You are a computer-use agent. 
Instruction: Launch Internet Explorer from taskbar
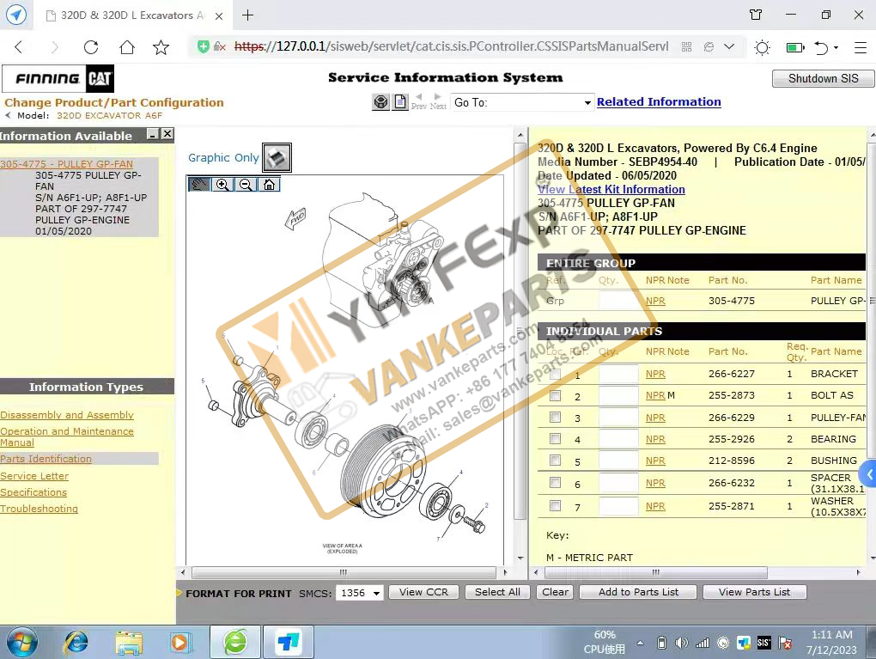(76, 642)
